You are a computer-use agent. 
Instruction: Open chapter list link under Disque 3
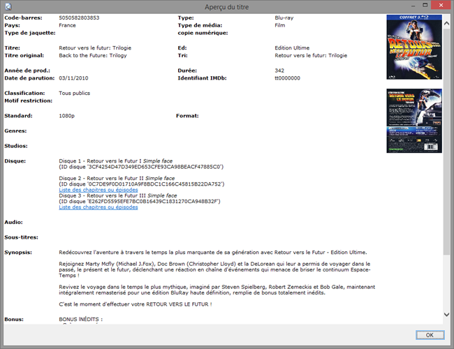[98, 207]
